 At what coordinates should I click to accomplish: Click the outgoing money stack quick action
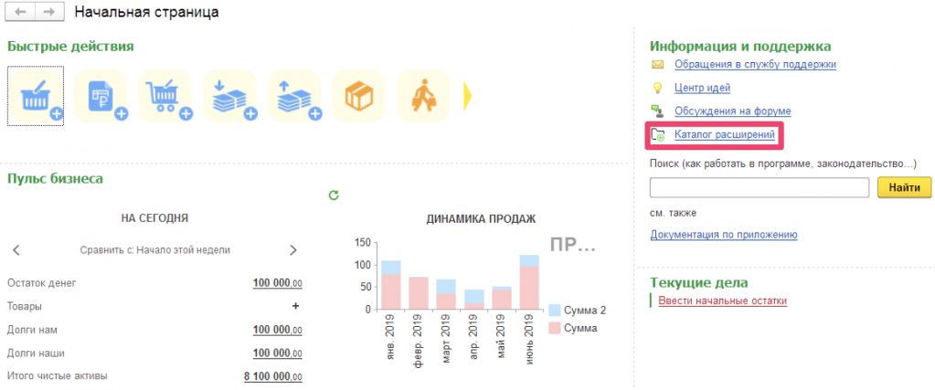coord(294,96)
